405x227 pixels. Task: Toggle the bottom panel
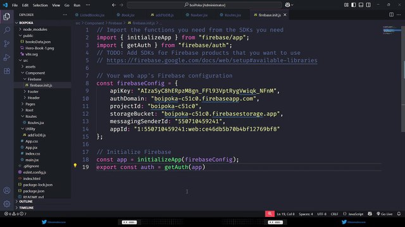point(361,5)
